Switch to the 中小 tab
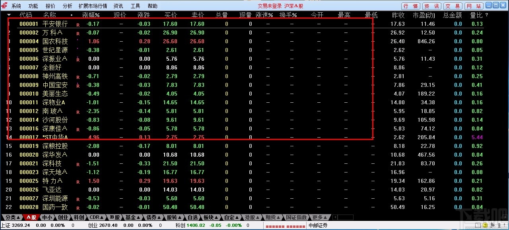 (47, 217)
